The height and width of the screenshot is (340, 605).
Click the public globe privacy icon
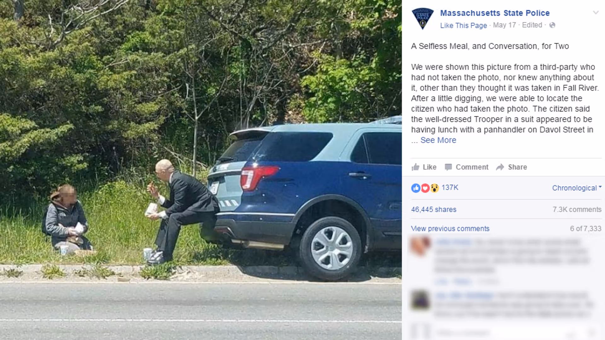pos(552,25)
